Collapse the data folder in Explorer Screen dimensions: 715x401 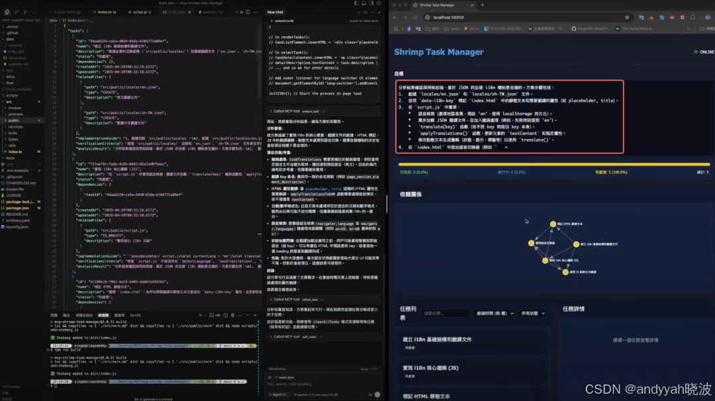tap(10, 39)
